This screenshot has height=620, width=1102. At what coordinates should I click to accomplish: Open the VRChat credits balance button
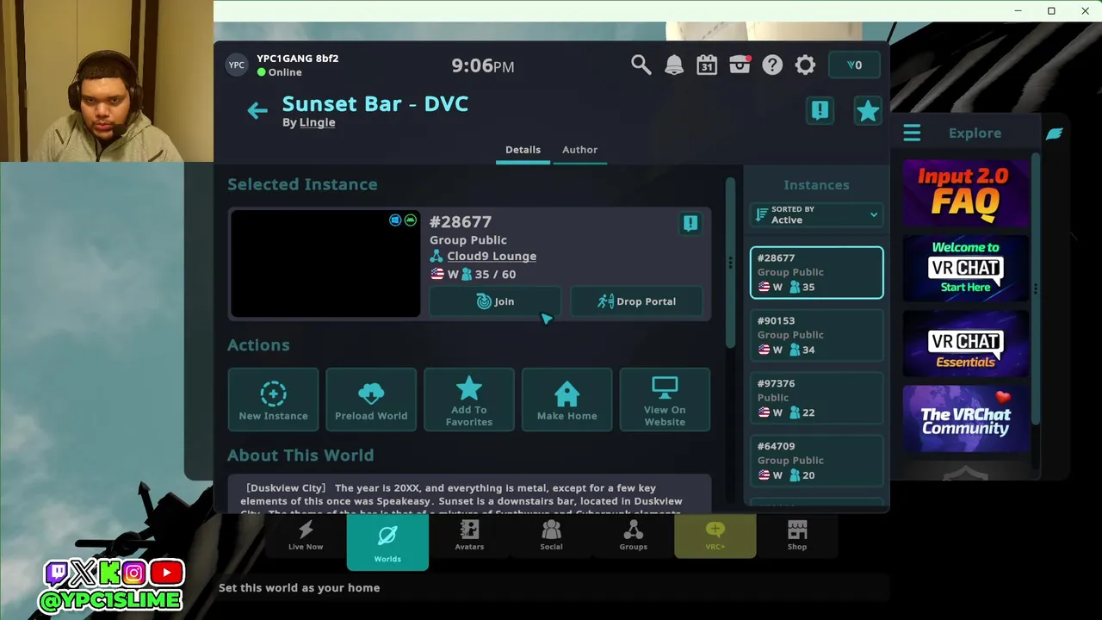[x=854, y=65]
